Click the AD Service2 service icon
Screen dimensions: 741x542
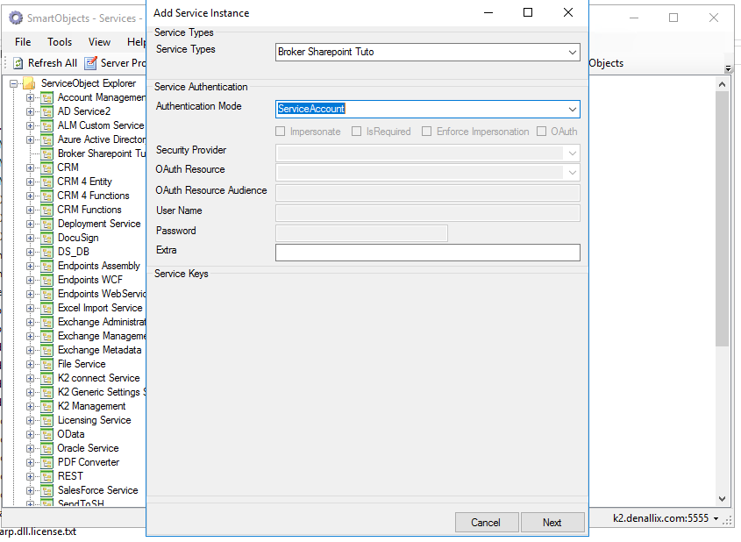pyautogui.click(x=46, y=111)
